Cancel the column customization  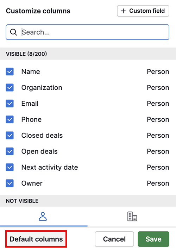pyautogui.click(x=114, y=239)
